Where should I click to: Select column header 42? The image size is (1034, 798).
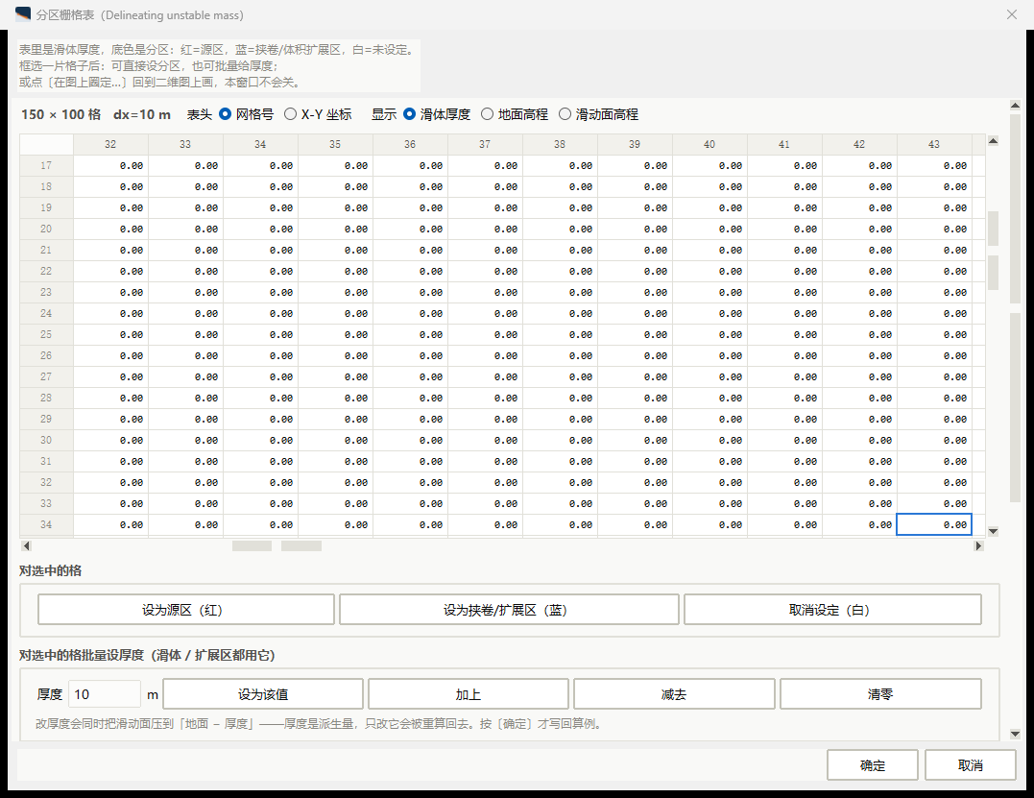point(859,144)
